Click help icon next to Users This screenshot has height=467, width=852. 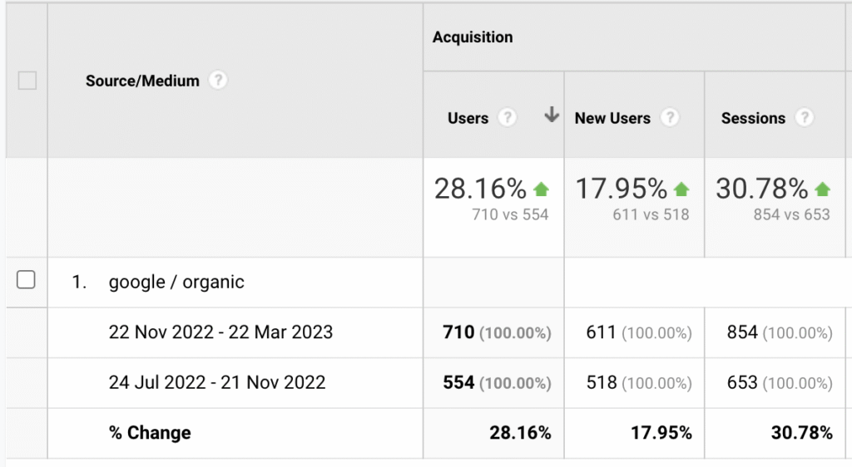(507, 118)
